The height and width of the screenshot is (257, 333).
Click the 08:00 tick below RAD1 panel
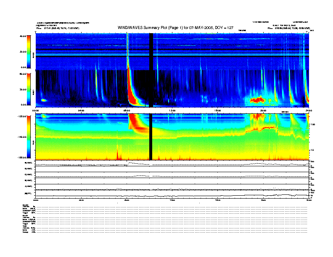tap(127, 110)
